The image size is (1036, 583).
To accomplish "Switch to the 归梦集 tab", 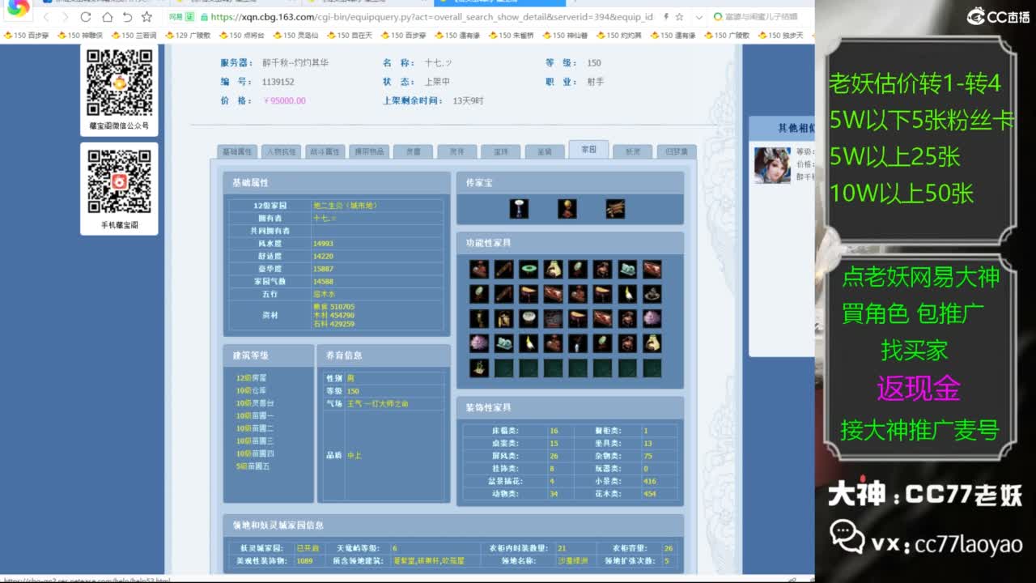I will coord(677,151).
